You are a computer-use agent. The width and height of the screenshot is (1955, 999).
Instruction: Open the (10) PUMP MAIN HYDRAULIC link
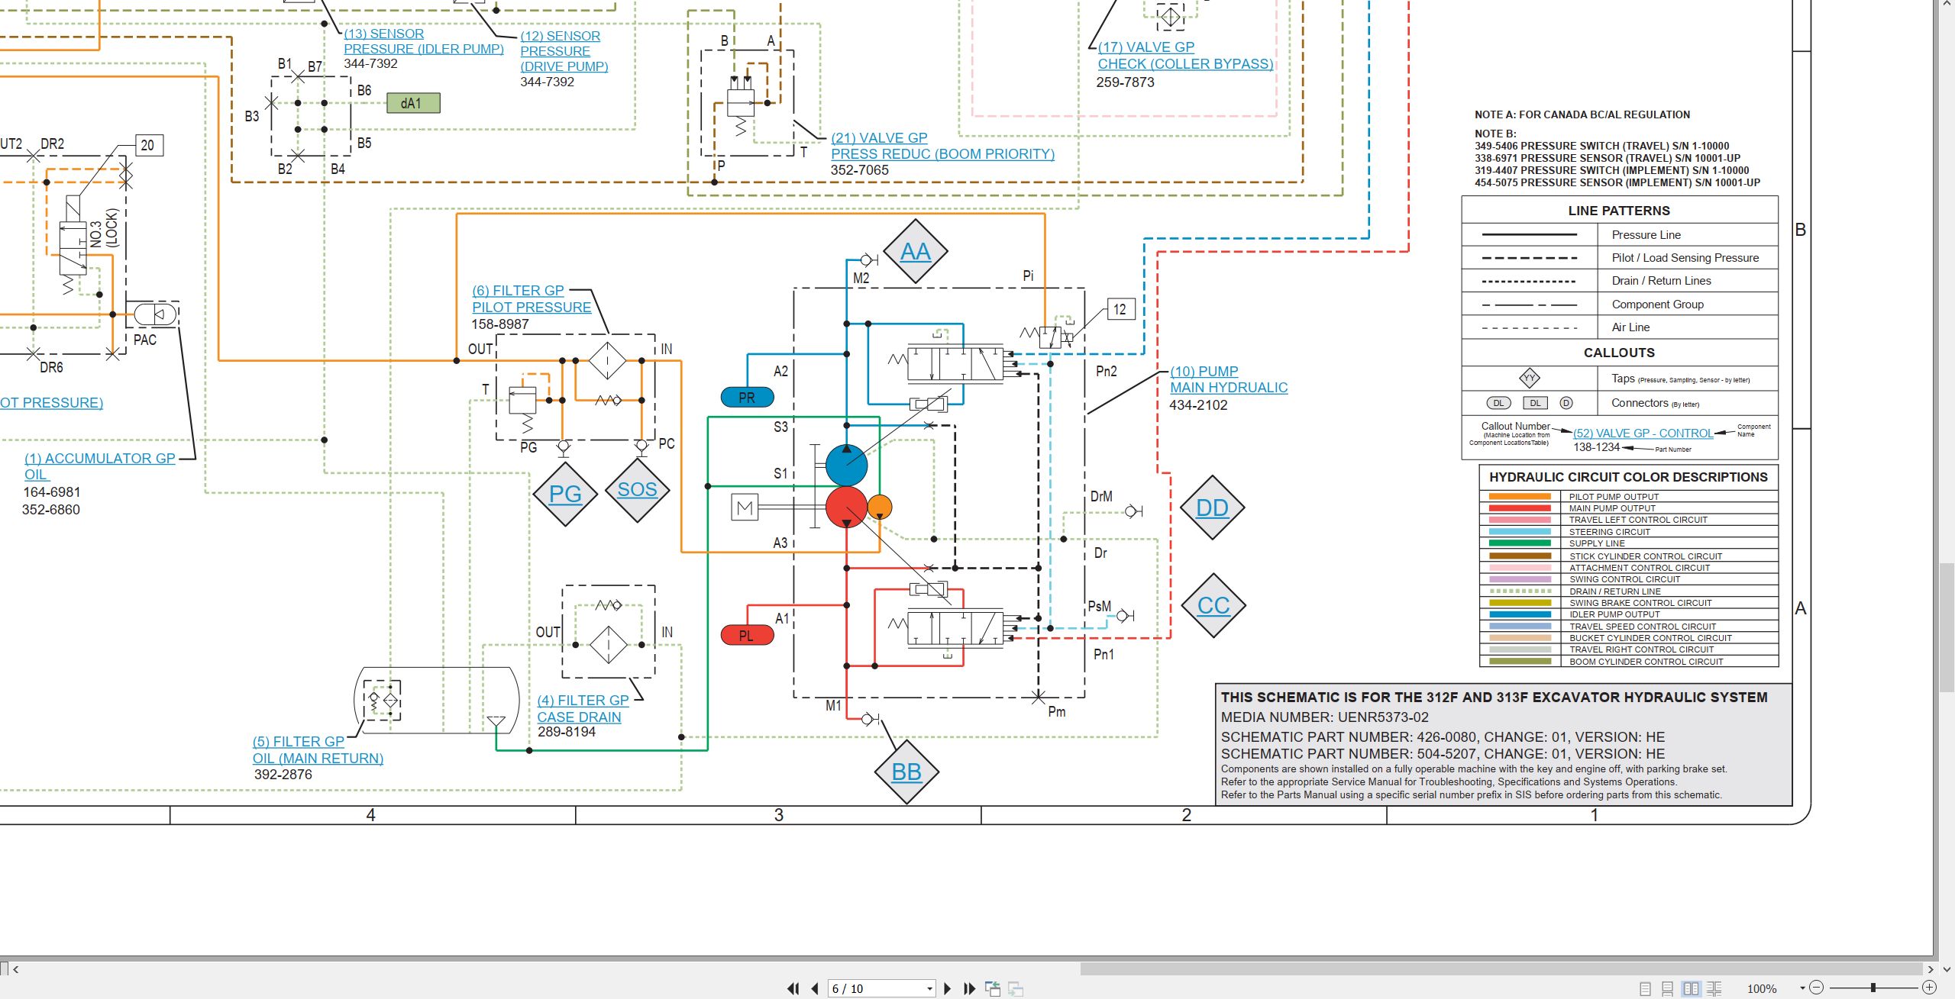1228,379
